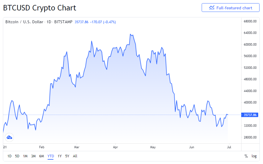Click the current price label 35737.86 on axis

pyautogui.click(x=250, y=115)
